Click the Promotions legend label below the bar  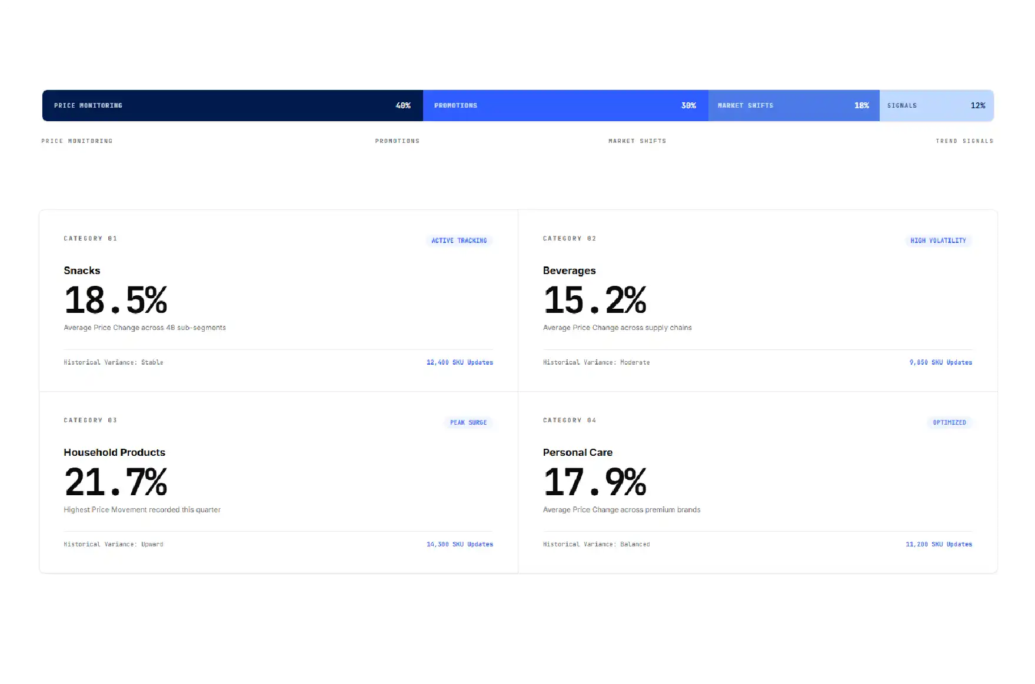point(397,141)
